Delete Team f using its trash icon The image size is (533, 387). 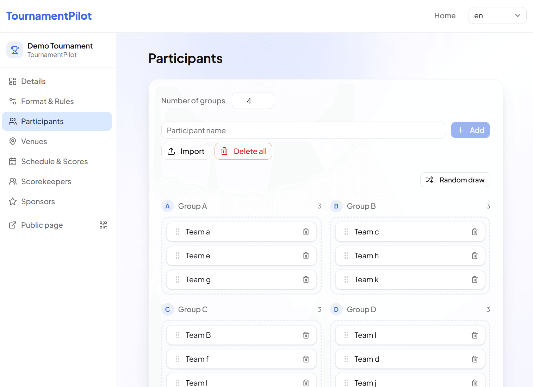click(306, 359)
